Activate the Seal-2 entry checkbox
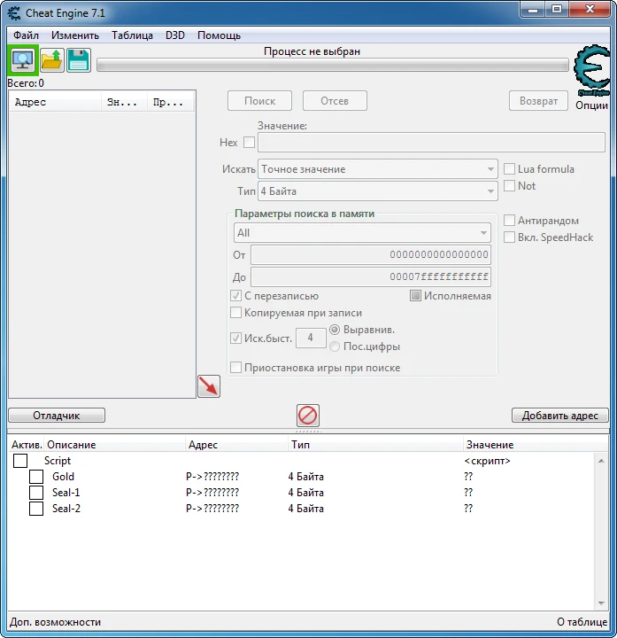Viewport: 617px width, 638px height. (x=36, y=509)
